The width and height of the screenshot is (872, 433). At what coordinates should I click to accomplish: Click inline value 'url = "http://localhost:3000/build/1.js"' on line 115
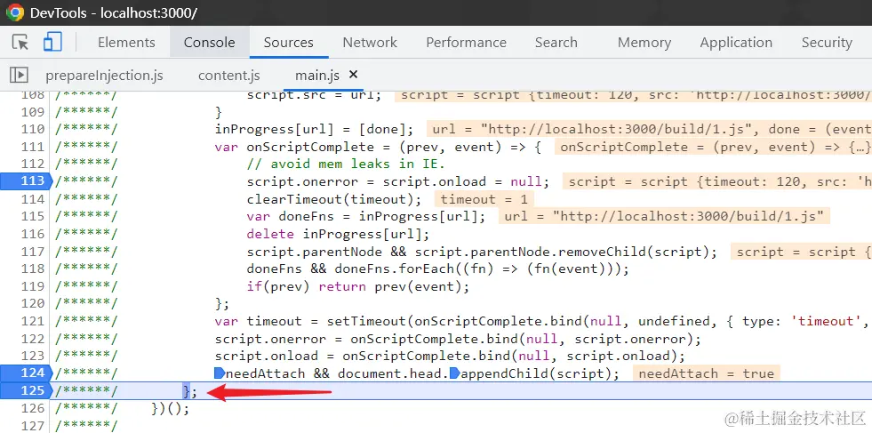(x=664, y=217)
